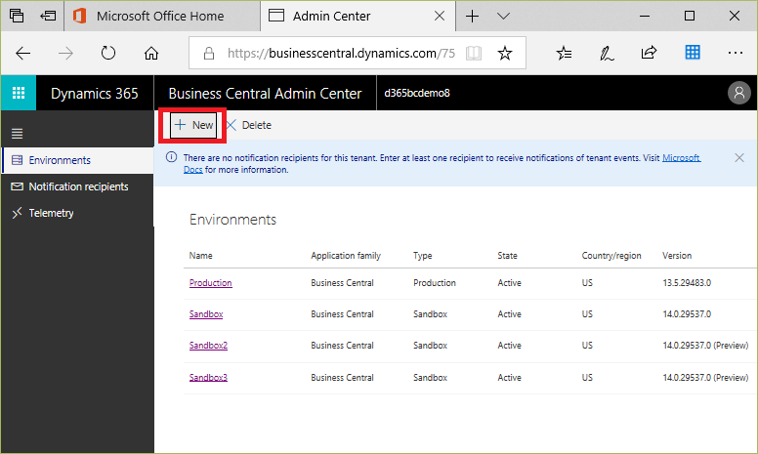Click the Type column header
Image resolution: width=758 pixels, height=454 pixels.
pos(423,256)
